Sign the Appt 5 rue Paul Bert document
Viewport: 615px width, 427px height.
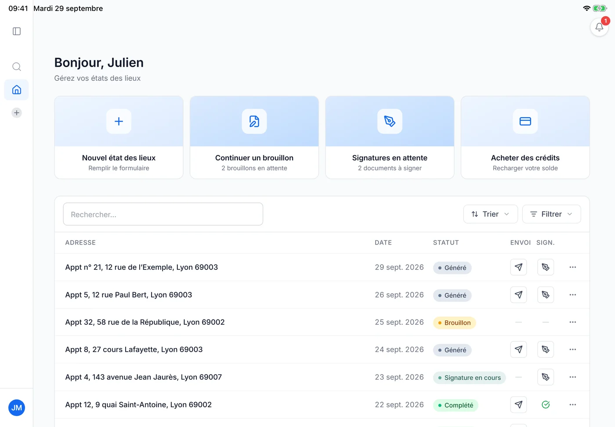pyautogui.click(x=546, y=295)
